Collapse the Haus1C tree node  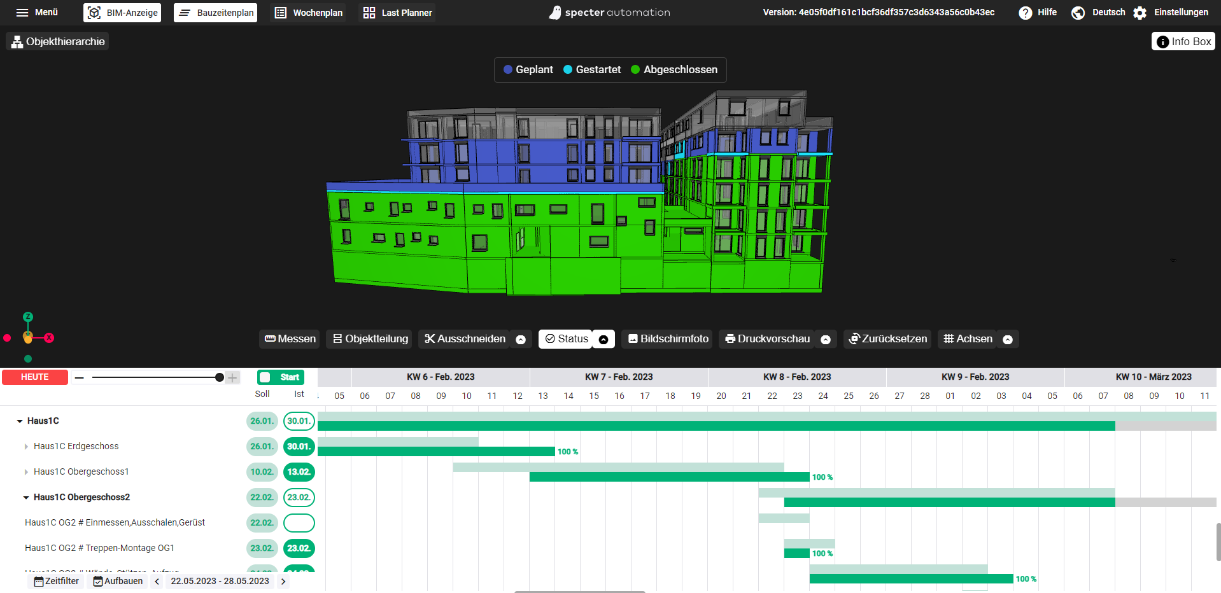pyautogui.click(x=20, y=421)
